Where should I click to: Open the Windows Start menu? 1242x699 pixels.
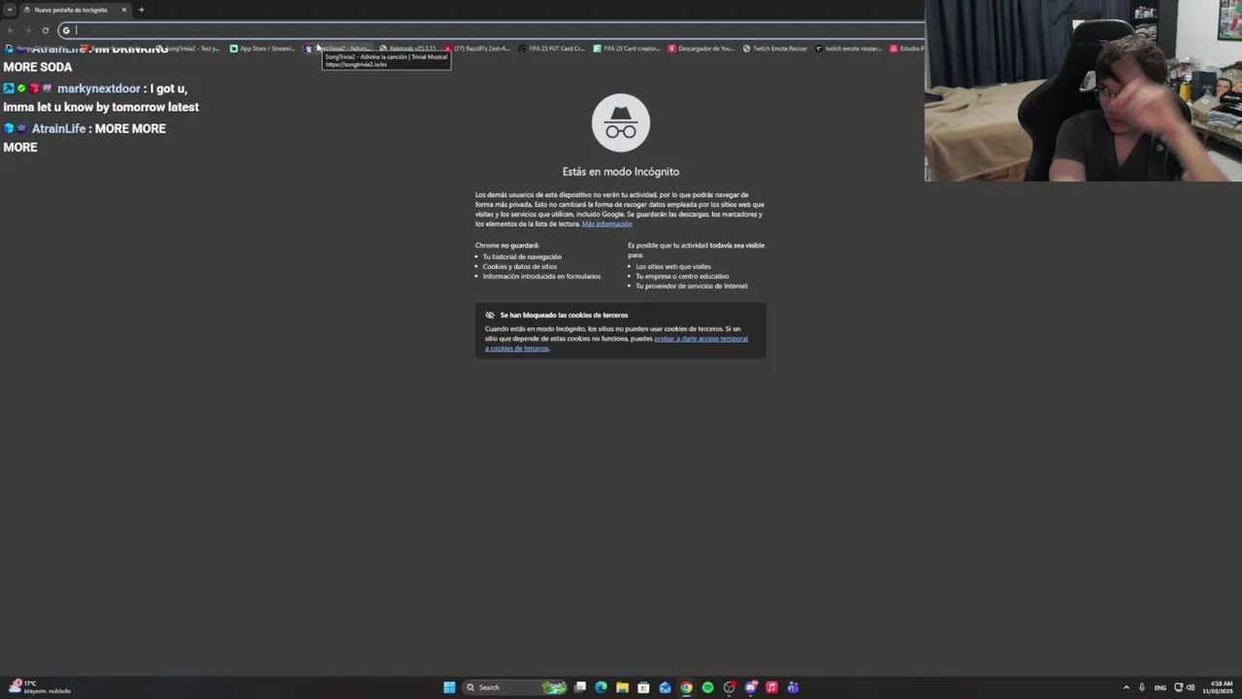tap(449, 687)
